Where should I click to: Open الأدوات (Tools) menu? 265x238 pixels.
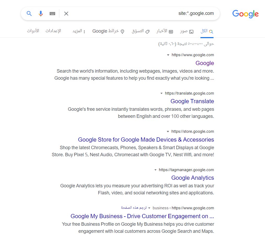(x=33, y=31)
